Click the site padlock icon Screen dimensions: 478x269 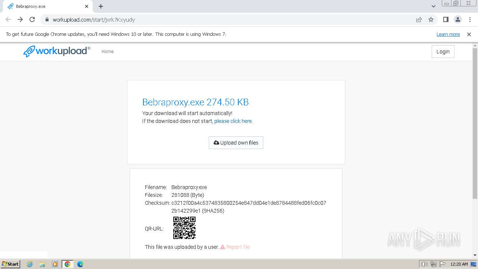click(x=47, y=20)
